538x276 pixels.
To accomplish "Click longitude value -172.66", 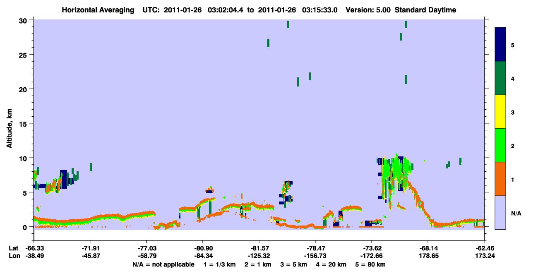I will (372, 256).
